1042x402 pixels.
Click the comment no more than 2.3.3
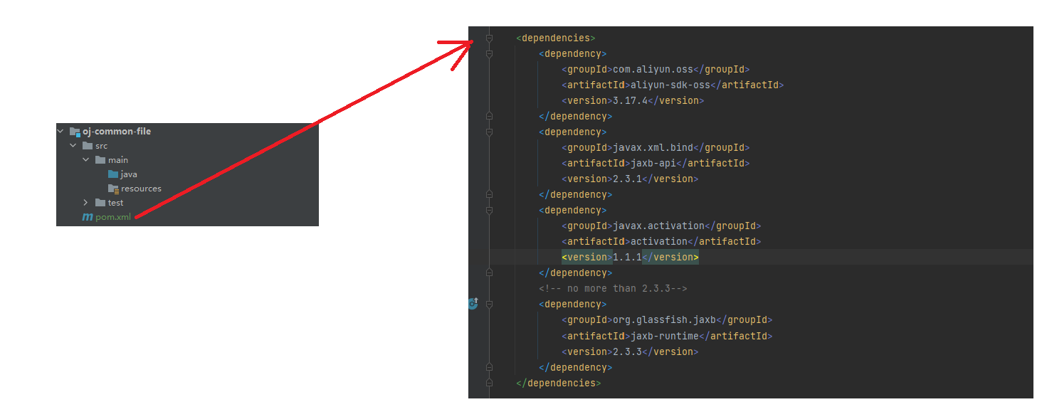pyautogui.click(x=613, y=288)
